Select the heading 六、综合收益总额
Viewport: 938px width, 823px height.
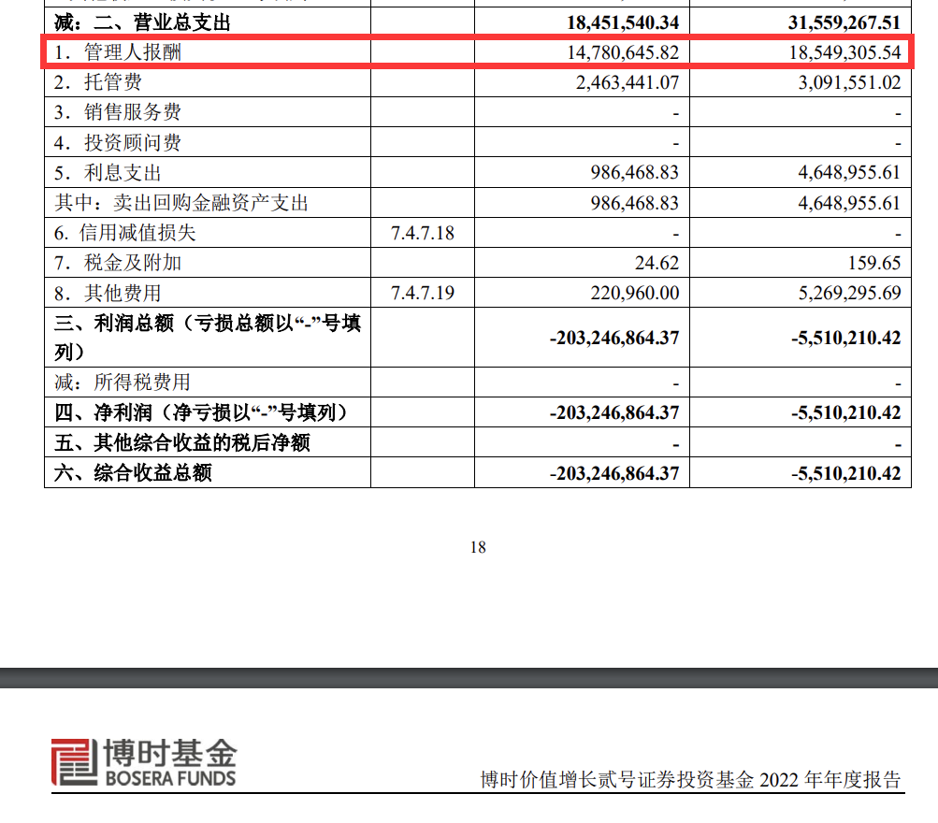click(x=133, y=473)
